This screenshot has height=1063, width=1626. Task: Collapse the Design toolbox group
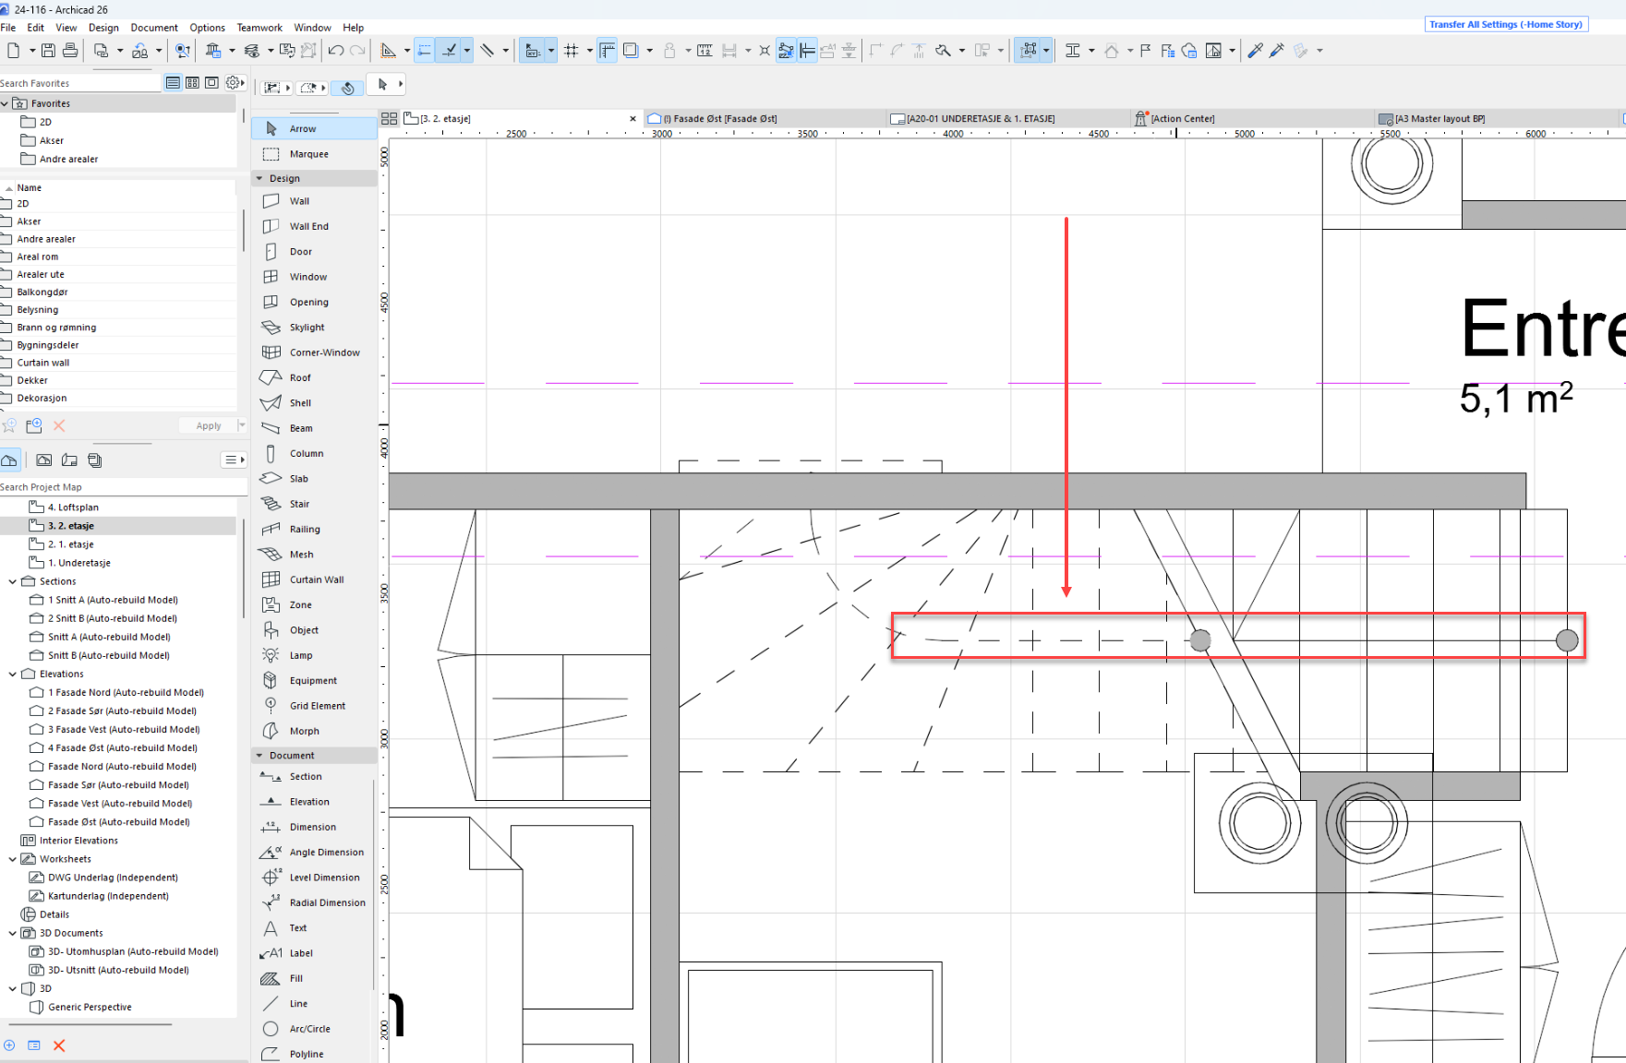click(259, 178)
